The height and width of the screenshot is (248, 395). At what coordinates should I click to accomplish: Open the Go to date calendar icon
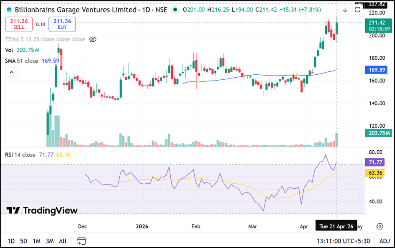click(x=82, y=240)
